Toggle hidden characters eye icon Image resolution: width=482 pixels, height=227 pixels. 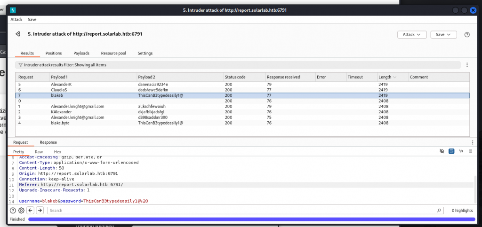442,151
